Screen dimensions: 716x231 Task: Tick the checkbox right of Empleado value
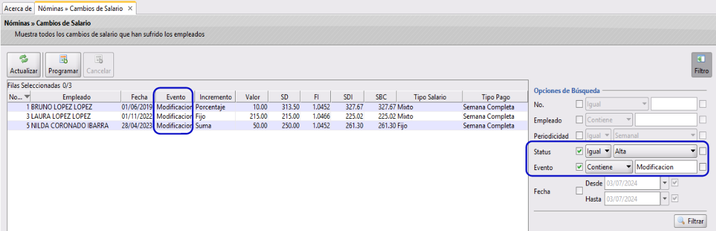702,119
